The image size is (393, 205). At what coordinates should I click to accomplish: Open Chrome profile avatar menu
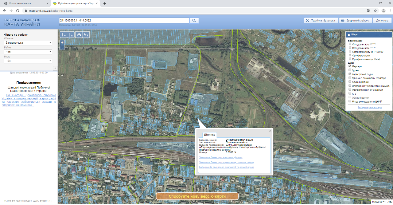point(383,10)
